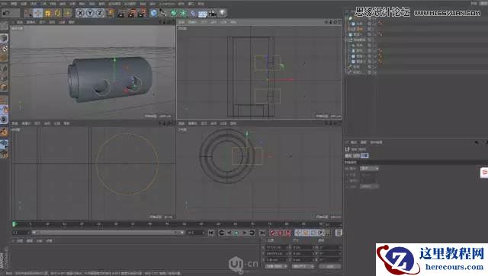Toggle the red Keyframe Selection button
488x276 pixels.
288,233
